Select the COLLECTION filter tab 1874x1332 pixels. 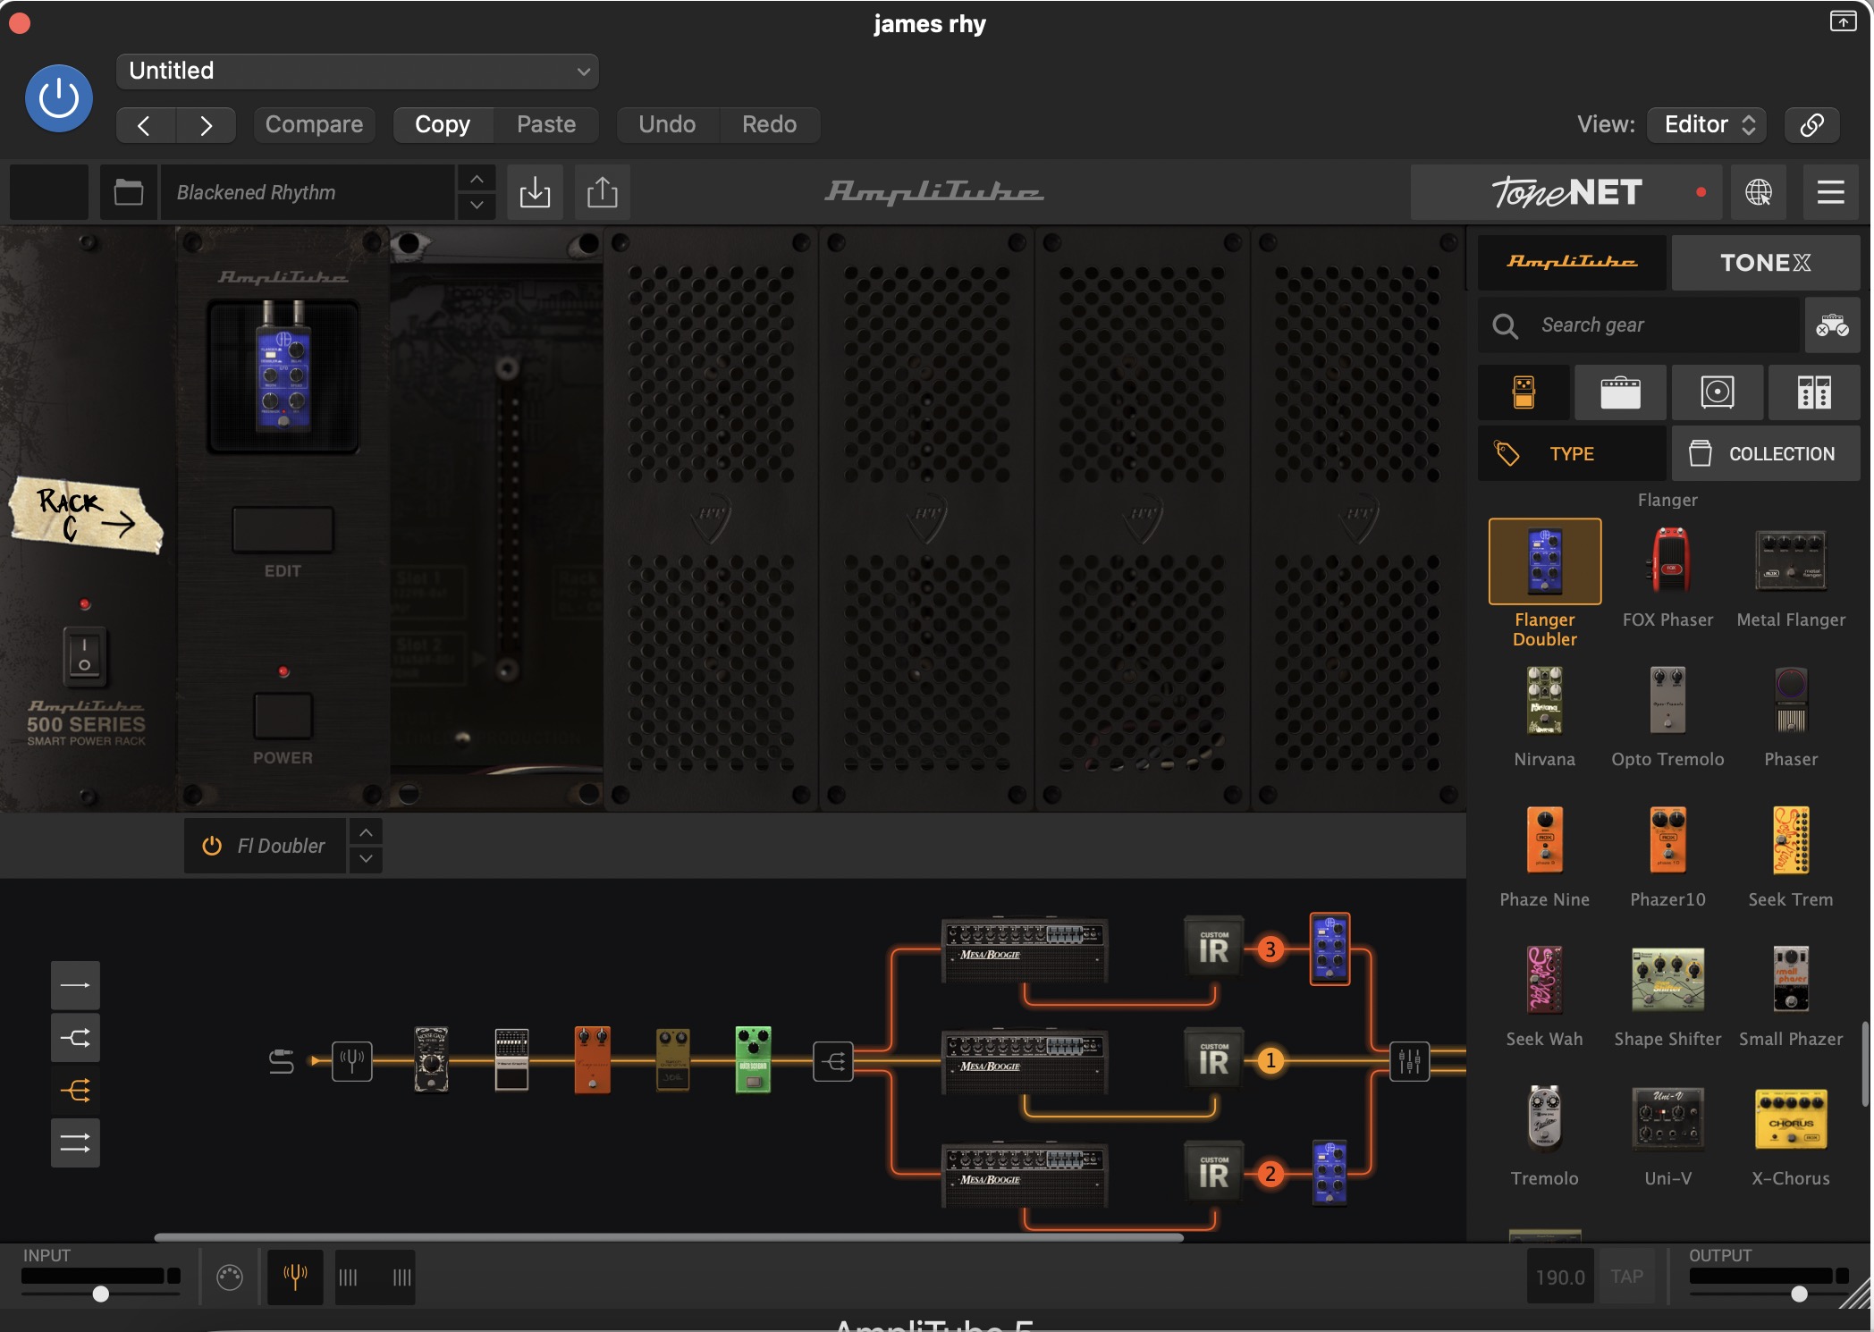pos(1766,453)
